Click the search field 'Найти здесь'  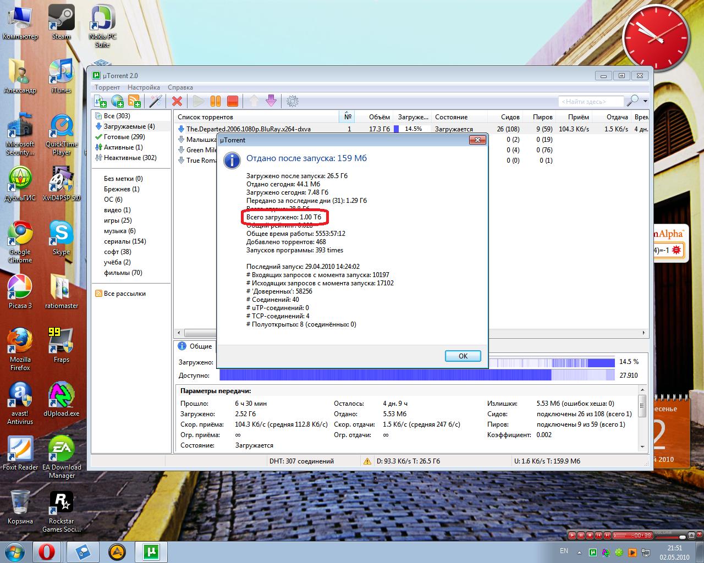[591, 101]
